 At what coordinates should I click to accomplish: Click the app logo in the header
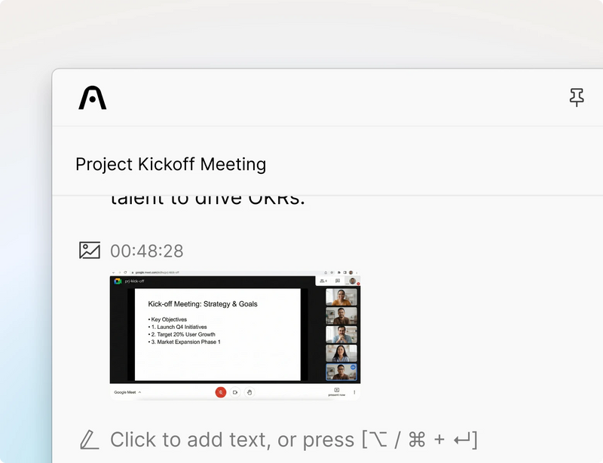click(x=92, y=98)
